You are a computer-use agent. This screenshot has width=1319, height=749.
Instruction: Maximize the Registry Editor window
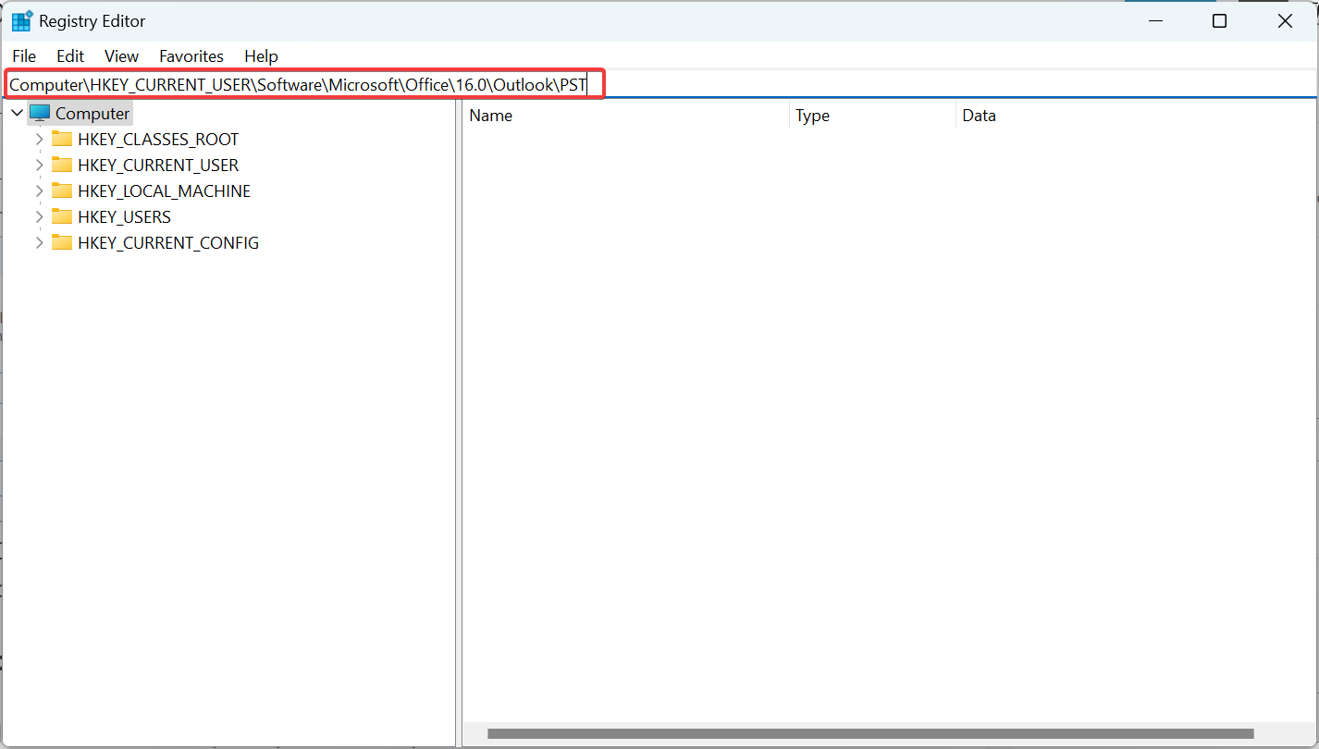pos(1220,21)
